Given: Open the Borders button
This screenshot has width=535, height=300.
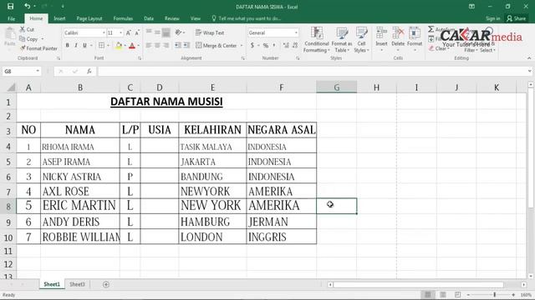Looking at the screenshot, I should pos(101,45).
